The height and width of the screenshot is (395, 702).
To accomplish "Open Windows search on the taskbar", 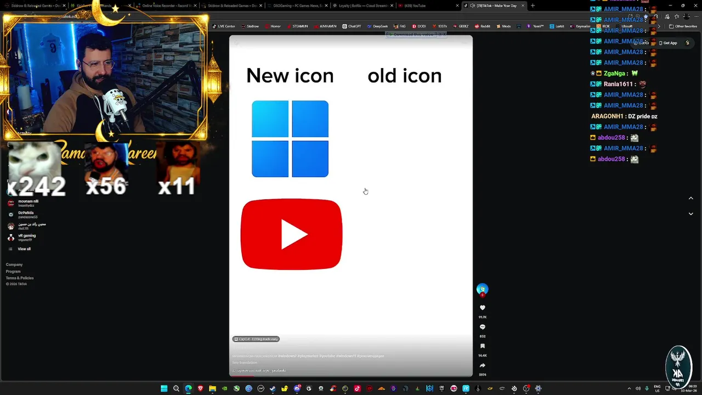I will (176, 388).
